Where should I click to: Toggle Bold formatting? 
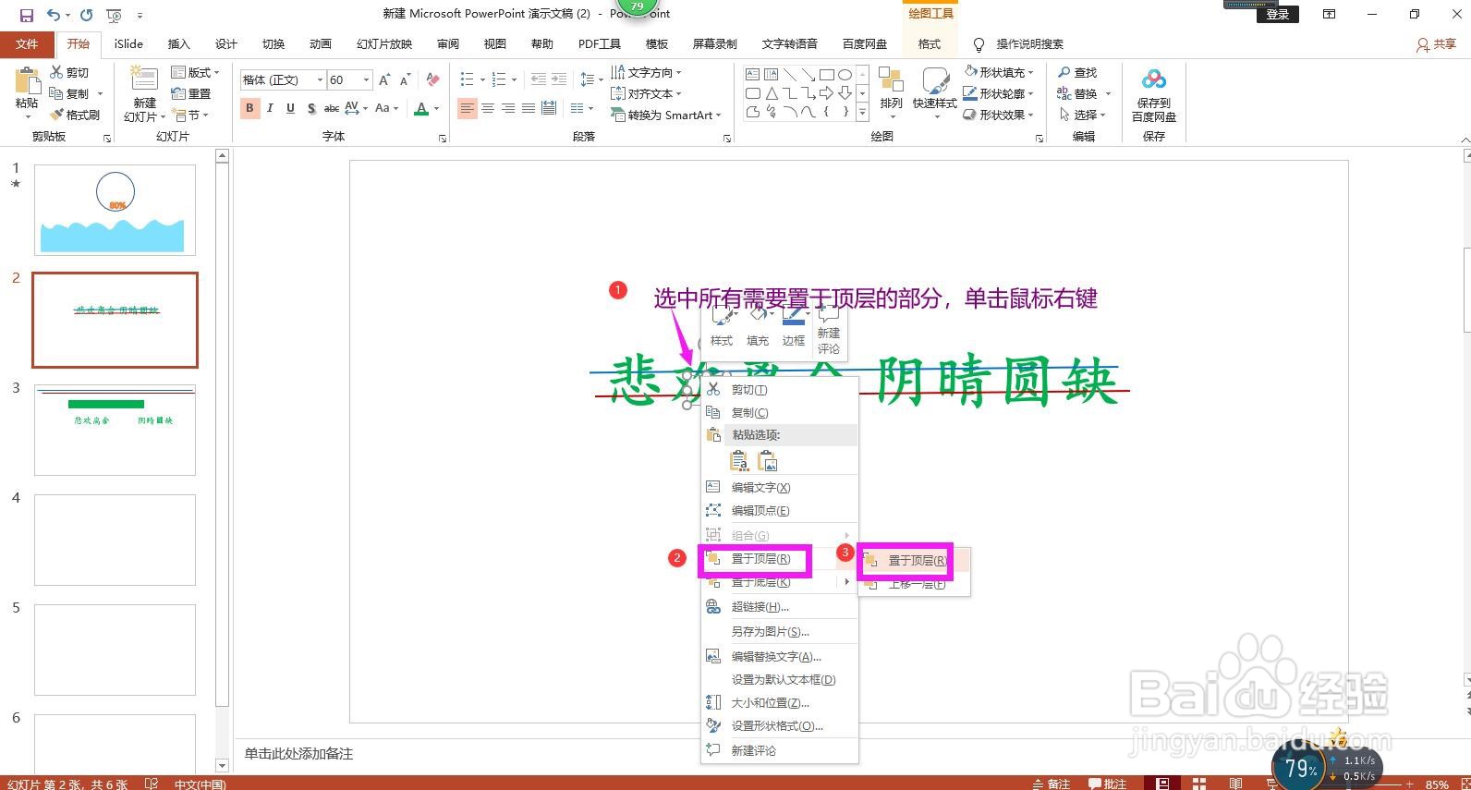pos(249,108)
